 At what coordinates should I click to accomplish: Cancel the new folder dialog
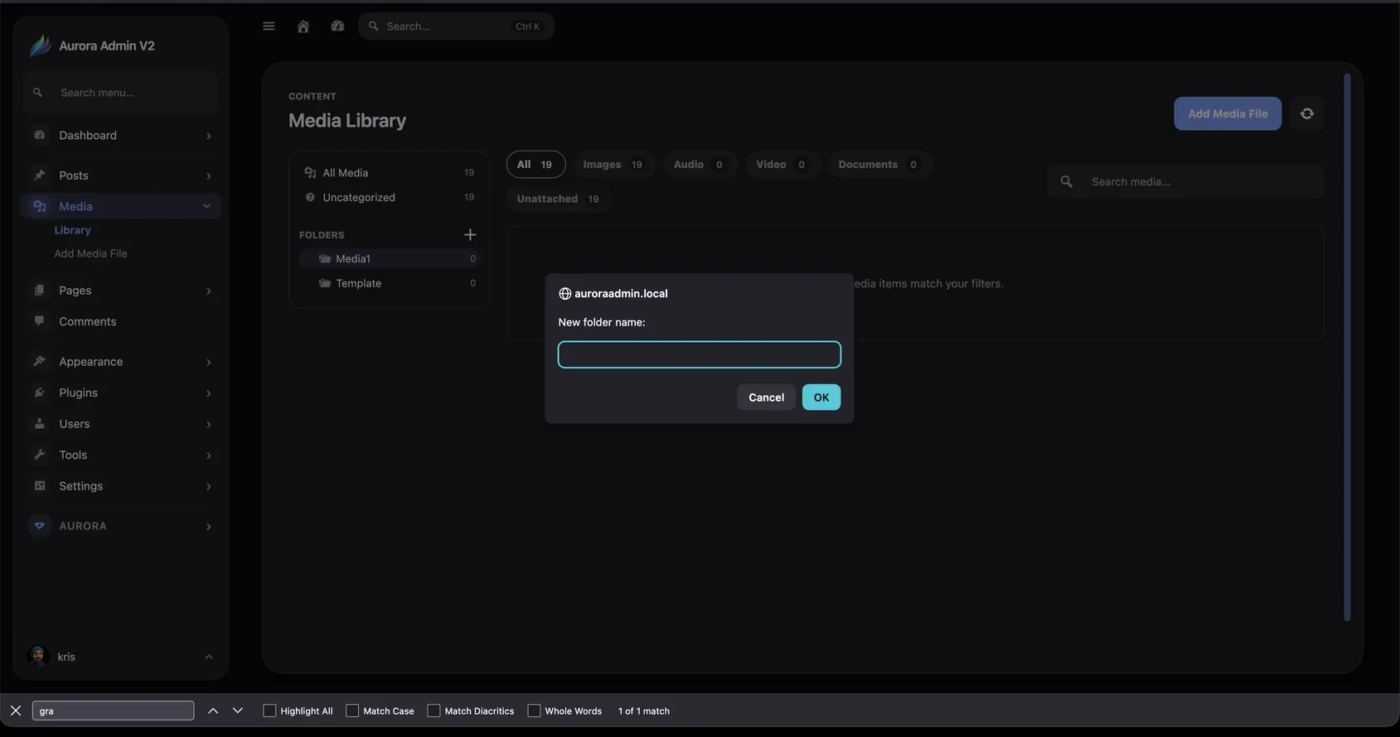[766, 397]
